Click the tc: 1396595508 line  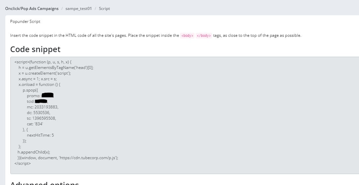(42, 118)
